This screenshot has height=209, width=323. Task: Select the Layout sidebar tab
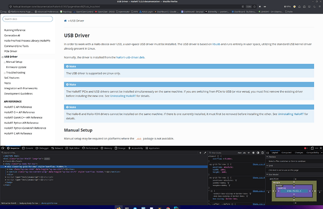tap(275, 152)
